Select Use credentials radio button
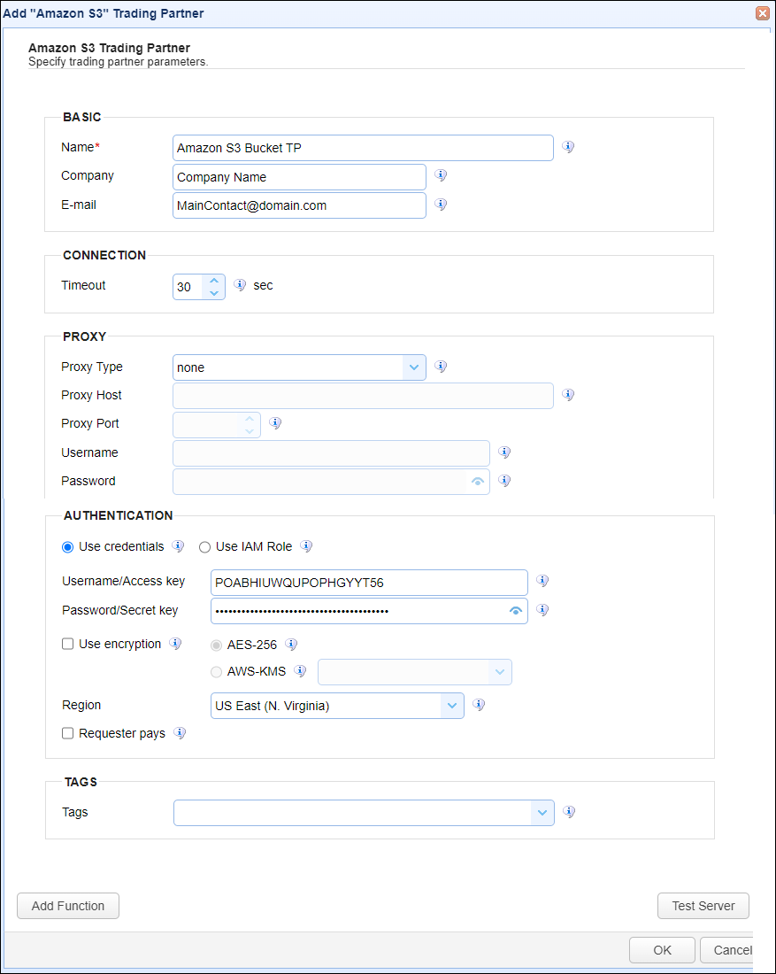 pyautogui.click(x=67, y=547)
